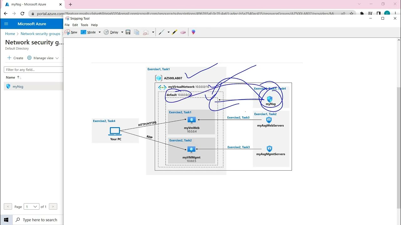This screenshot has height=225, width=401.
Task: Open the Network security groups breadcrumb
Action: coord(40,34)
